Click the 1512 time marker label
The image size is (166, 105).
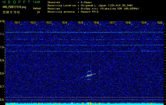(33, 23)
